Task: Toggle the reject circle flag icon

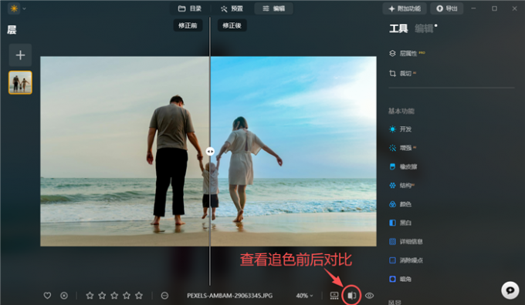Action: coord(64,295)
